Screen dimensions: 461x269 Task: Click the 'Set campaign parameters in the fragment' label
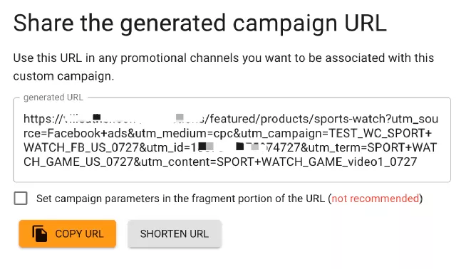coord(180,199)
